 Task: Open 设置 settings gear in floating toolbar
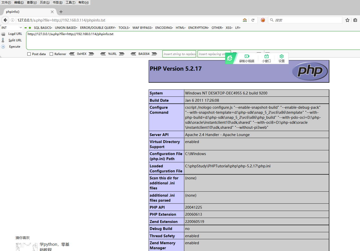point(282,56)
